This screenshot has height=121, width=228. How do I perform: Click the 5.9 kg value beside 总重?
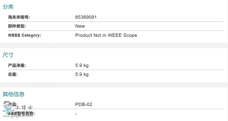82,74
